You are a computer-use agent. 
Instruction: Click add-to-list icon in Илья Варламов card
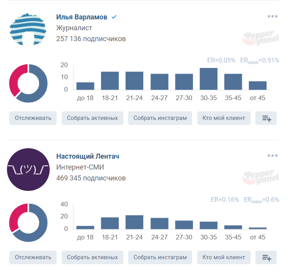point(266,118)
